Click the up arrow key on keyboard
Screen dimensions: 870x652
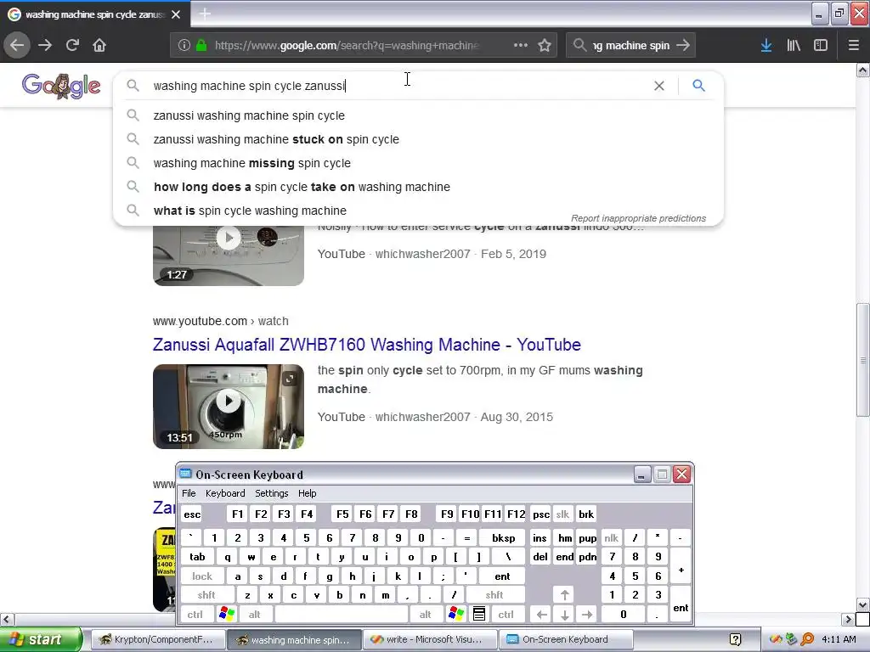(564, 595)
